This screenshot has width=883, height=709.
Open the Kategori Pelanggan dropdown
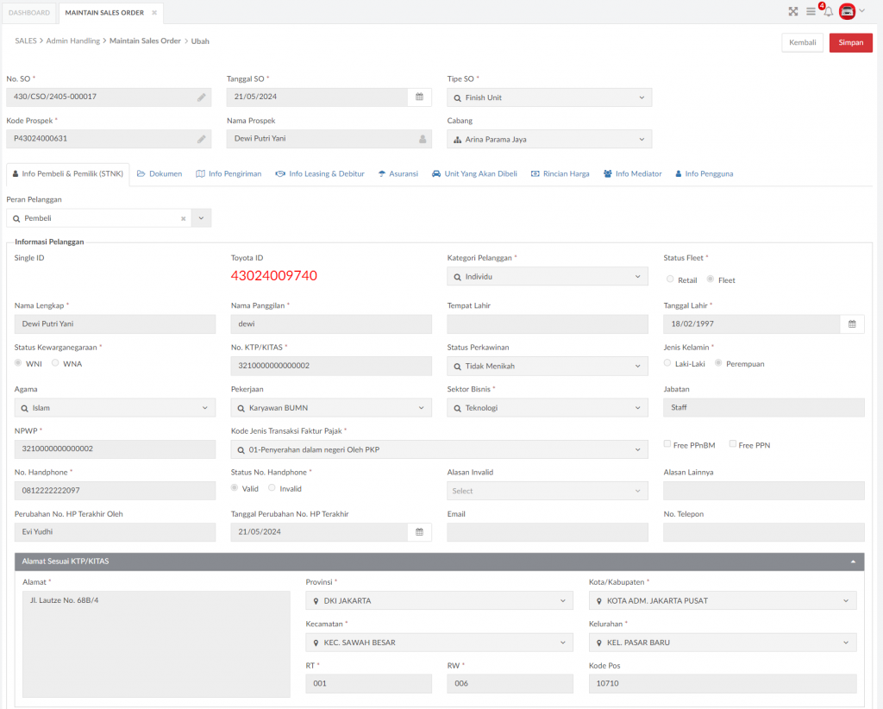[x=548, y=277]
